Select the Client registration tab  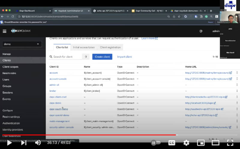[x=110, y=47]
